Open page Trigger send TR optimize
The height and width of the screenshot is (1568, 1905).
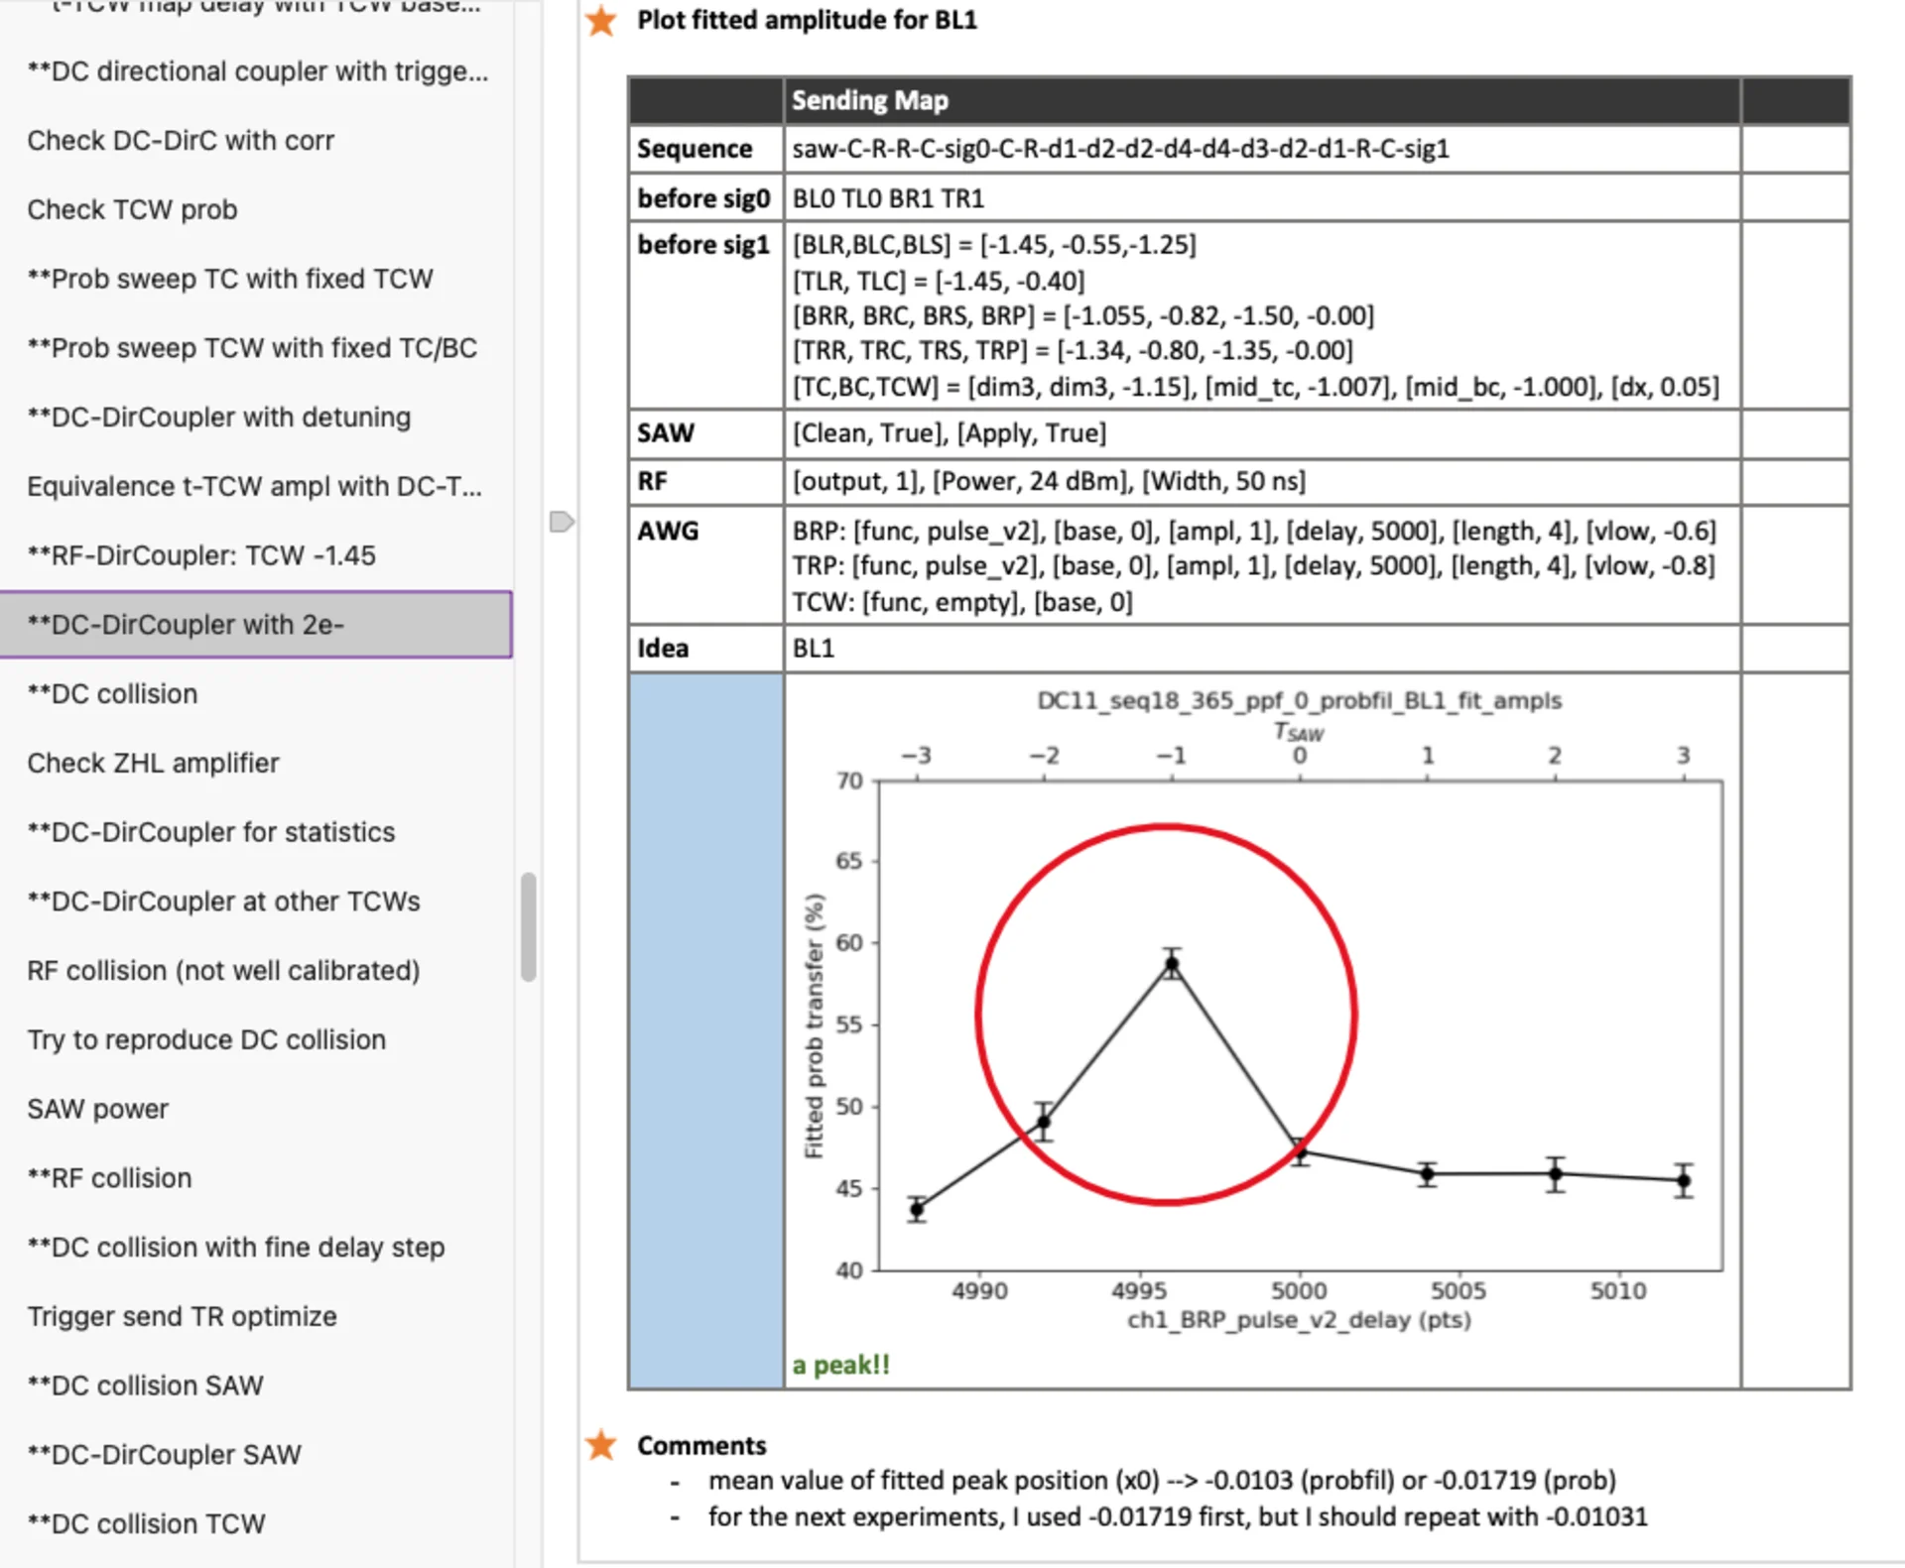pyautogui.click(x=257, y=1316)
